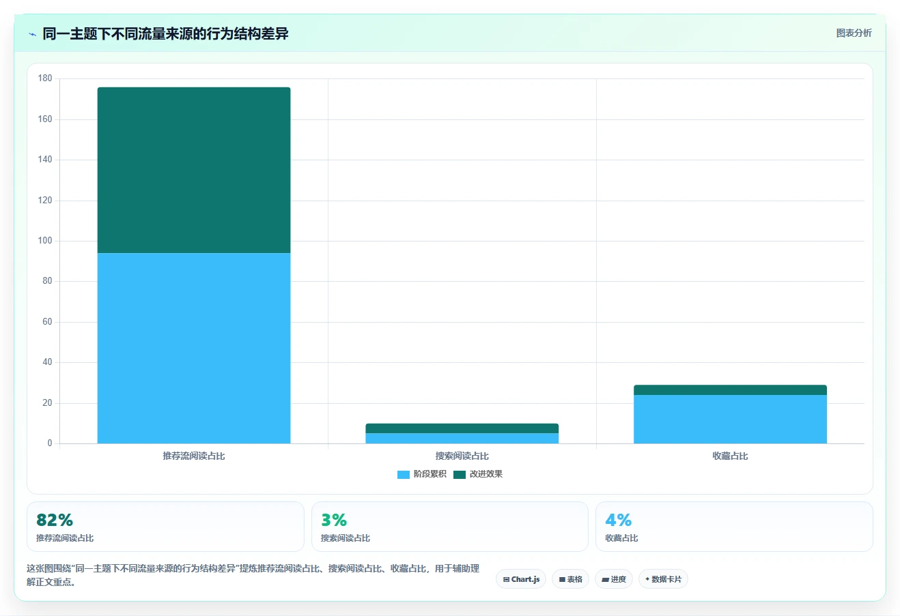The height and width of the screenshot is (616, 900).
Task: Select the 进度 tag chip
Action: coord(614,579)
